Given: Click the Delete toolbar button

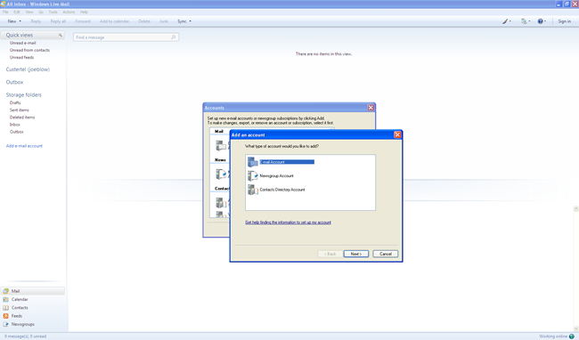Looking at the screenshot, I should tap(144, 21).
